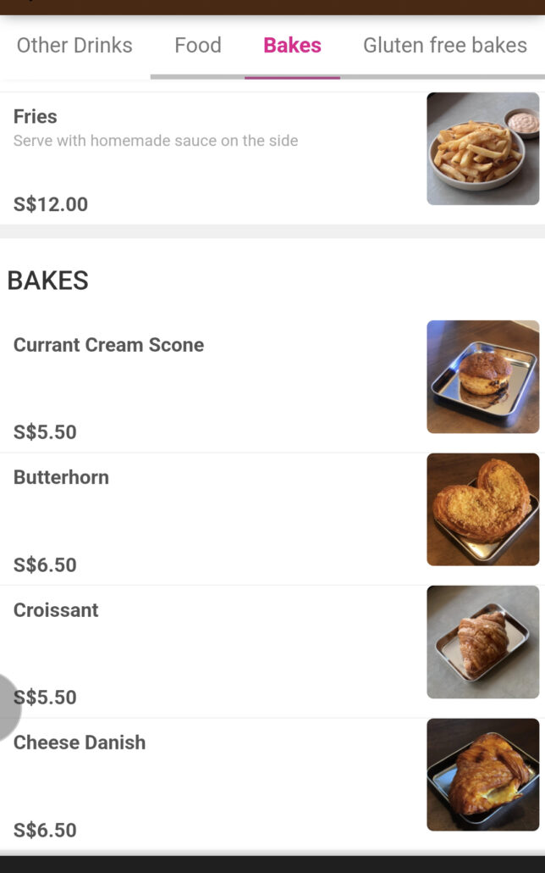Viewport: 545px width, 873px height.
Task: Open the Cheese Danish item name
Action: (80, 742)
